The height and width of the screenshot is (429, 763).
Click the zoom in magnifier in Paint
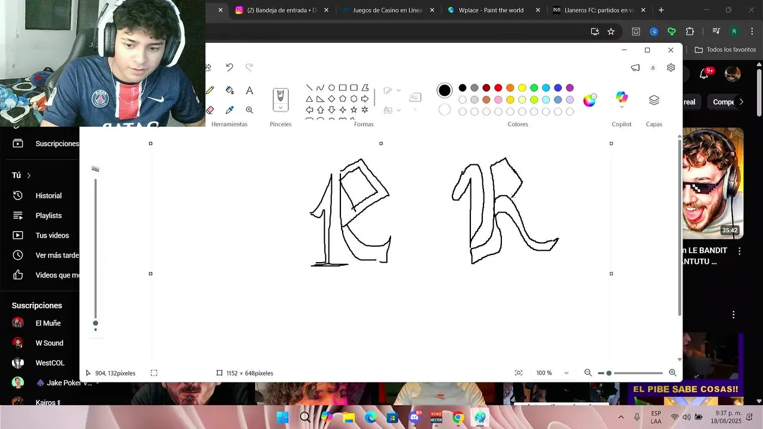pyautogui.click(x=672, y=373)
